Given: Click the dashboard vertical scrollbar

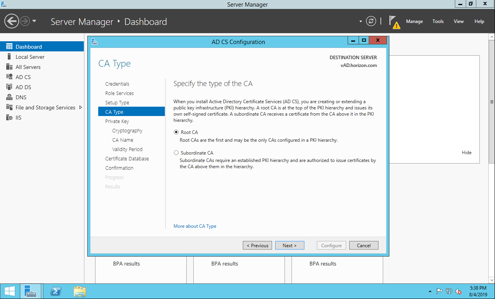Looking at the screenshot, I should 491,102.
